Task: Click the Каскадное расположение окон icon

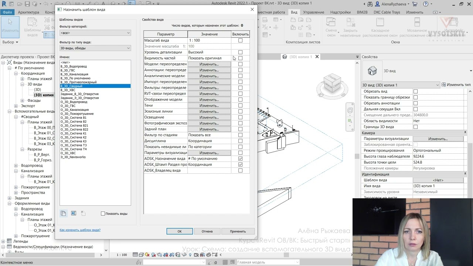Action: (380, 28)
